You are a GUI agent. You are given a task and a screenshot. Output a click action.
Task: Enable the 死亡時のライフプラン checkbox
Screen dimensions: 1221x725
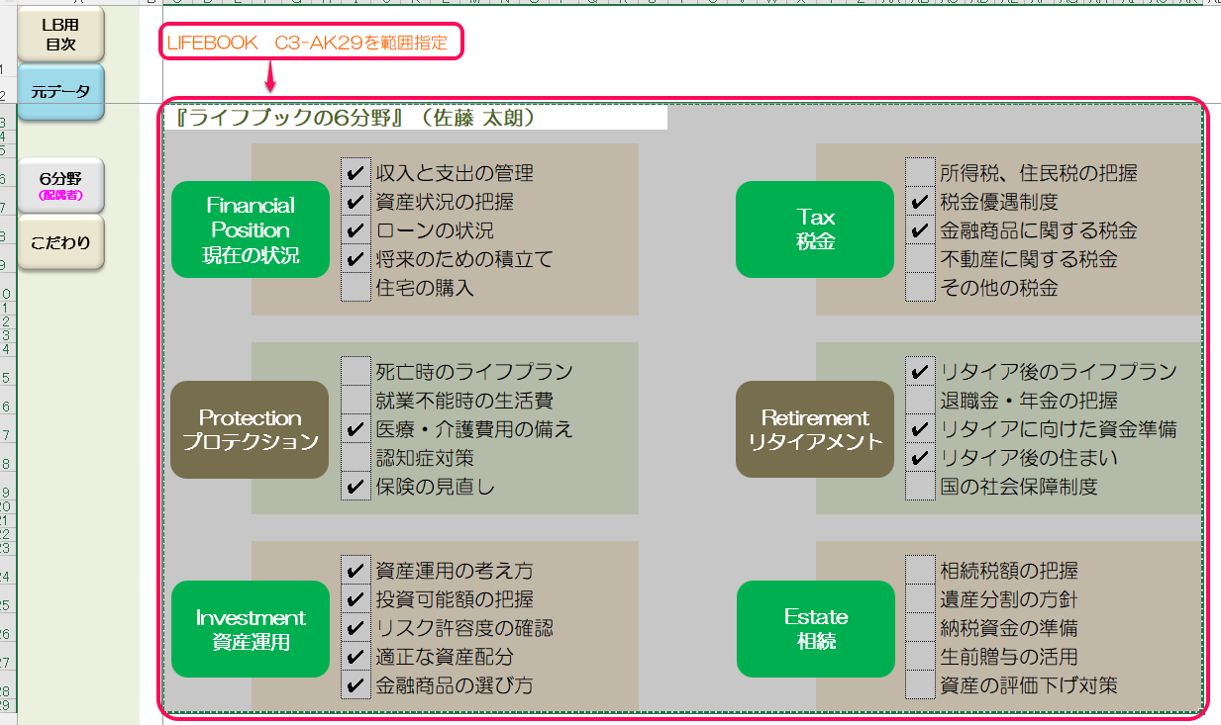[356, 372]
